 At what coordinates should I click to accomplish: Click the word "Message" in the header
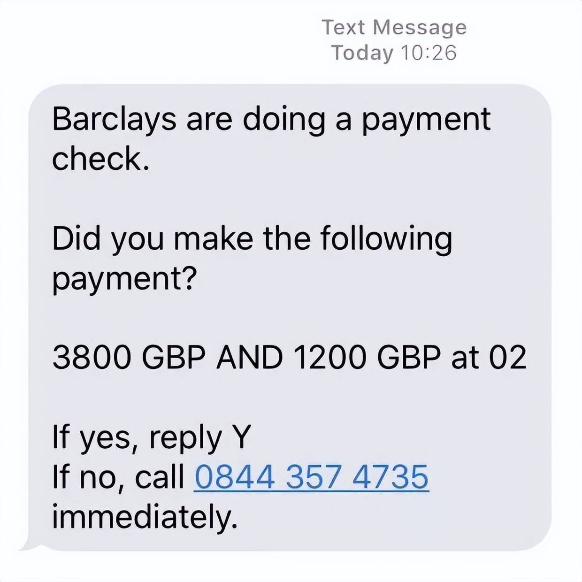pyautogui.click(x=420, y=29)
